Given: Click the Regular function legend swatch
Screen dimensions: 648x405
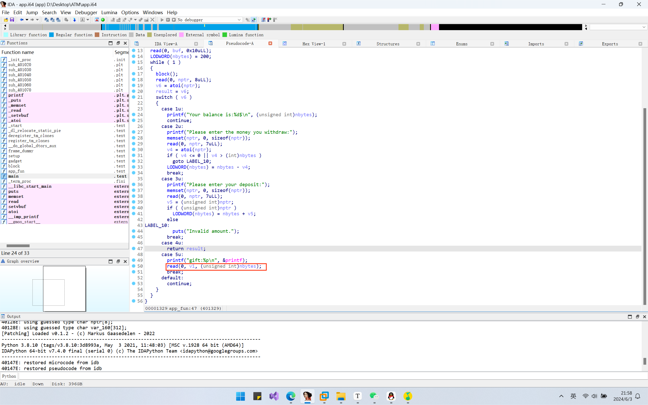Looking at the screenshot, I should tap(51, 35).
